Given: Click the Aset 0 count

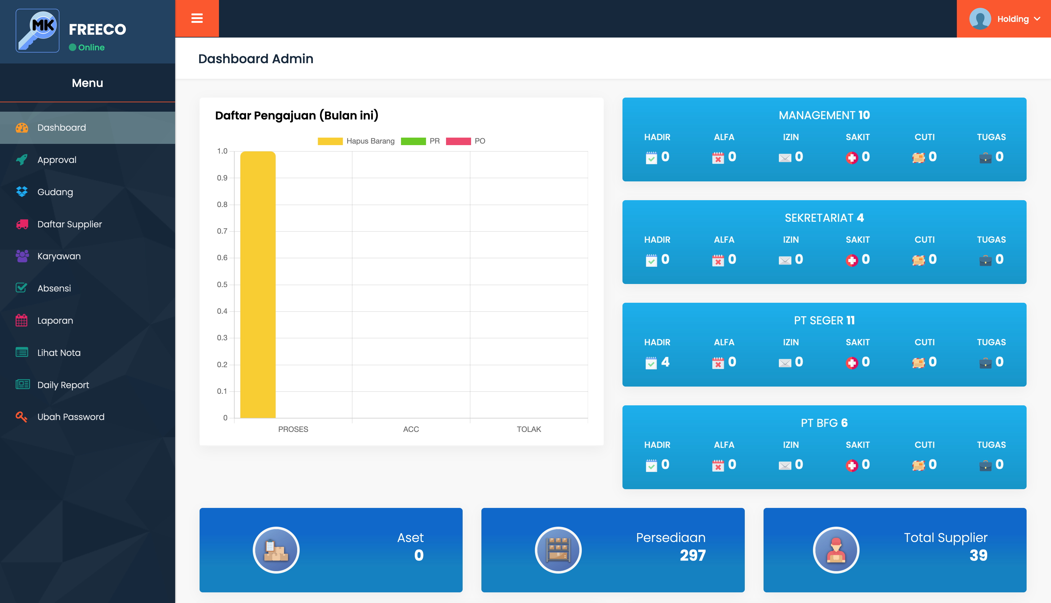Looking at the screenshot, I should point(419,555).
